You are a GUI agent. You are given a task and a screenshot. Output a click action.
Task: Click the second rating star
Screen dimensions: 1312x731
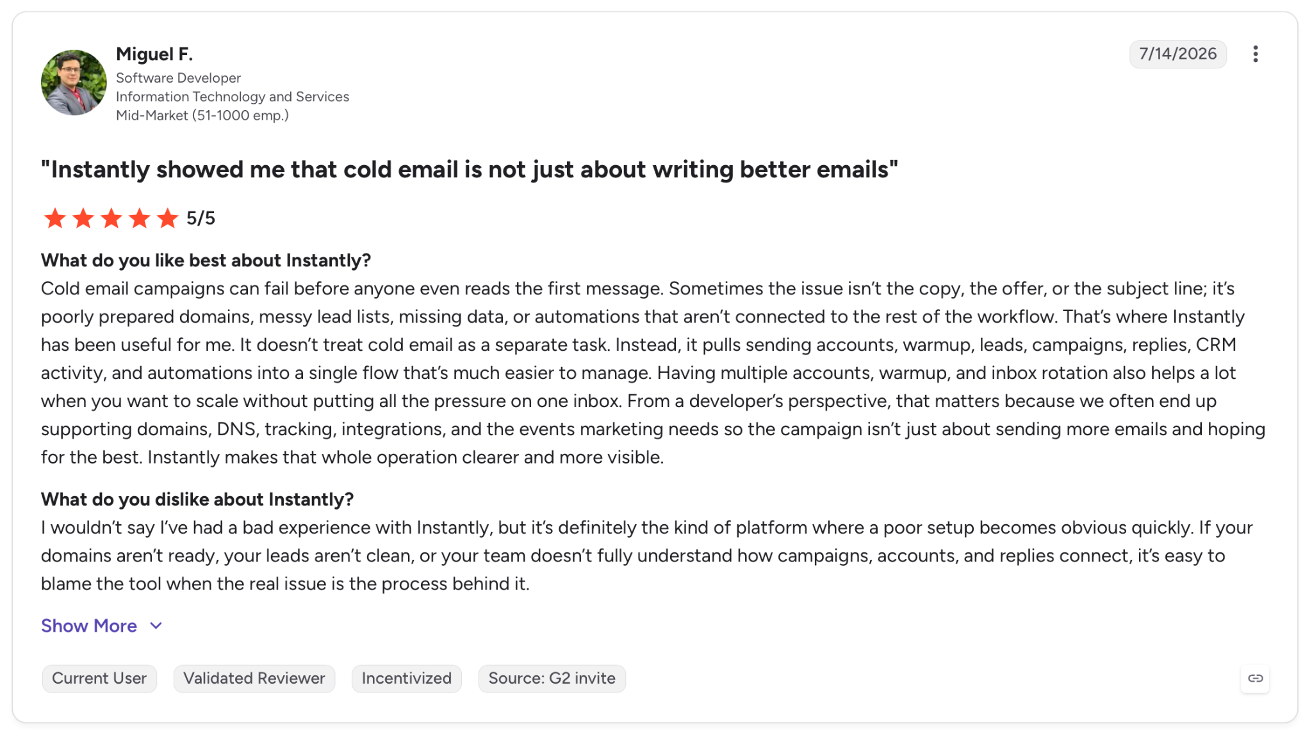point(83,218)
